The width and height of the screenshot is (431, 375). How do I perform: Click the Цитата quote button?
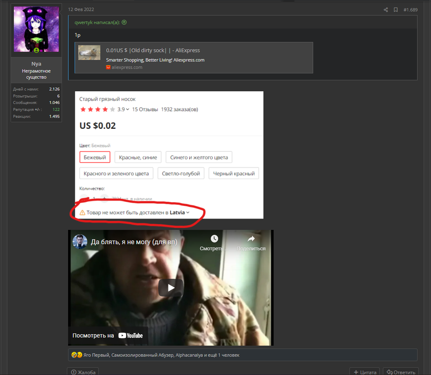click(x=365, y=372)
